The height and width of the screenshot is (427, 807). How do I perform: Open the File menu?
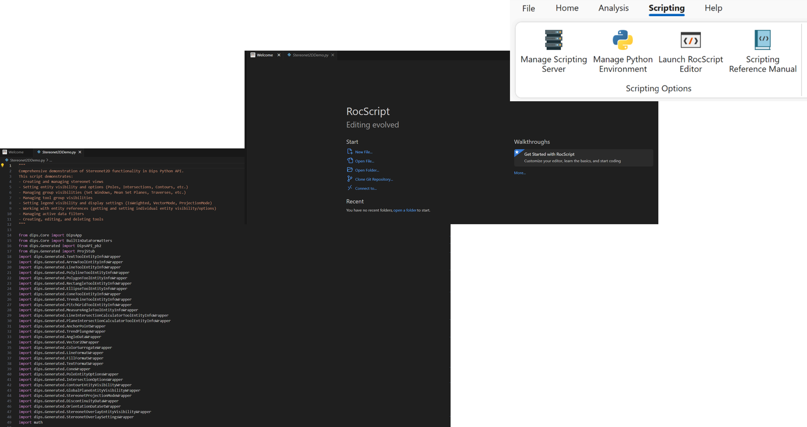[x=528, y=8]
